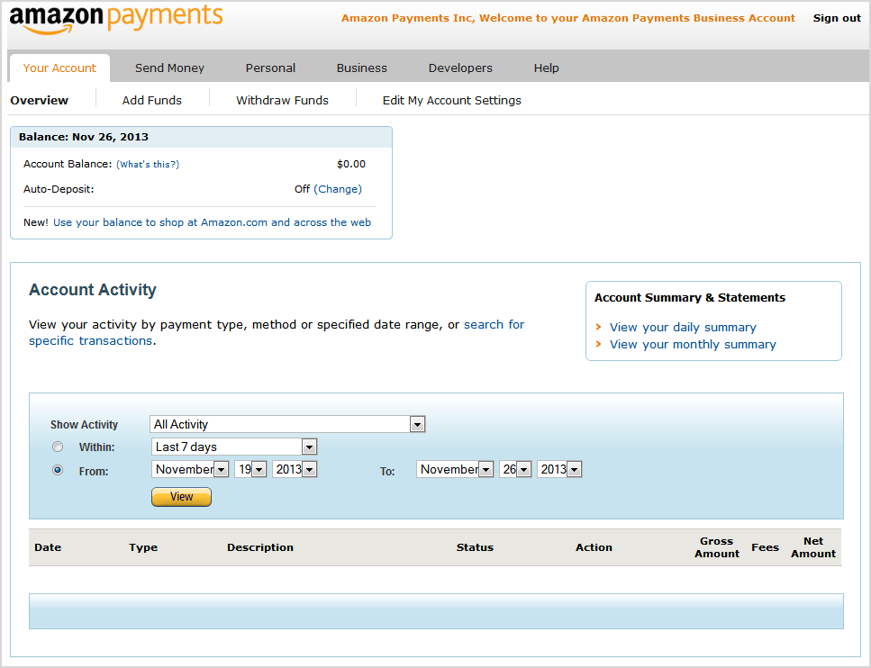Open the To year dropdown

(x=559, y=469)
